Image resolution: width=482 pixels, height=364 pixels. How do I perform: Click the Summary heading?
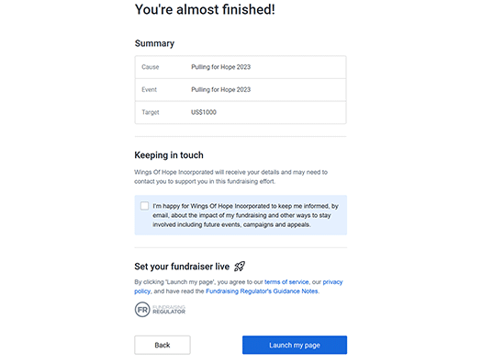click(x=154, y=43)
